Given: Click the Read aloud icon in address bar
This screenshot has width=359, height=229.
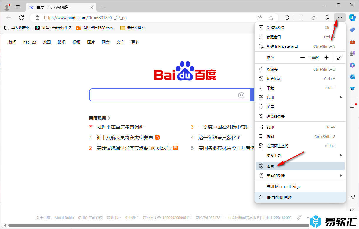Looking at the screenshot, I should point(259,18).
